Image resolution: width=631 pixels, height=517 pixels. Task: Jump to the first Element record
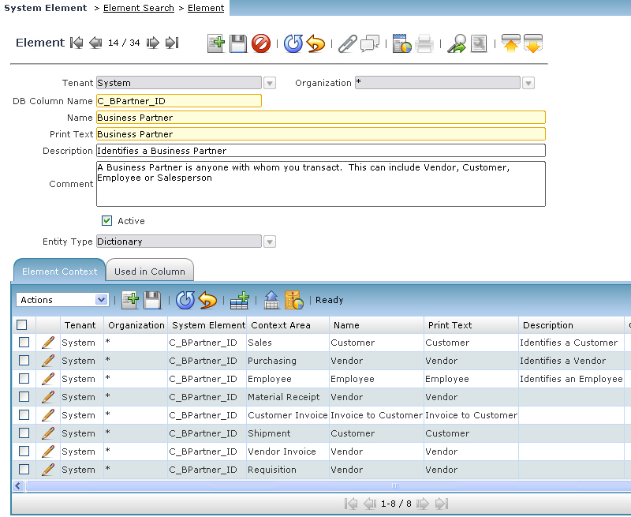(77, 43)
